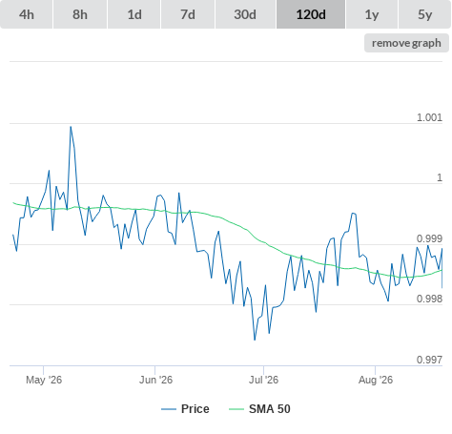Click the 1.001 y-axis value label
The image size is (452, 434).
tap(429, 117)
